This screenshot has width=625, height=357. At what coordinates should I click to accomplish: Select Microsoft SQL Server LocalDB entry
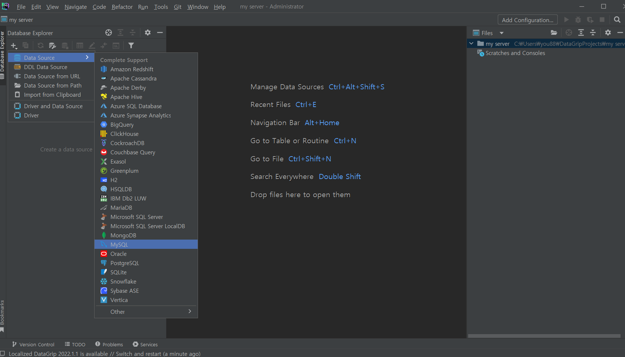tap(146, 226)
